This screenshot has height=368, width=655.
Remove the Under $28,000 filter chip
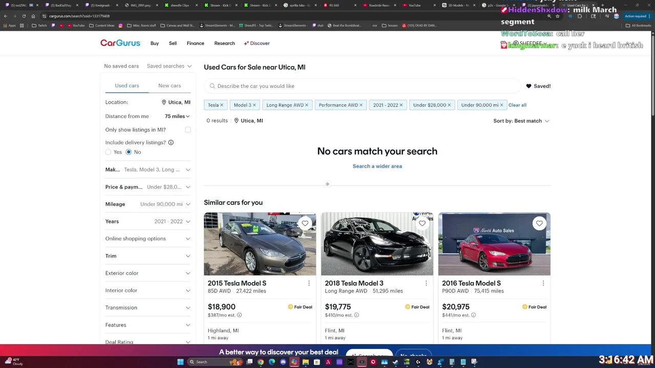click(449, 105)
